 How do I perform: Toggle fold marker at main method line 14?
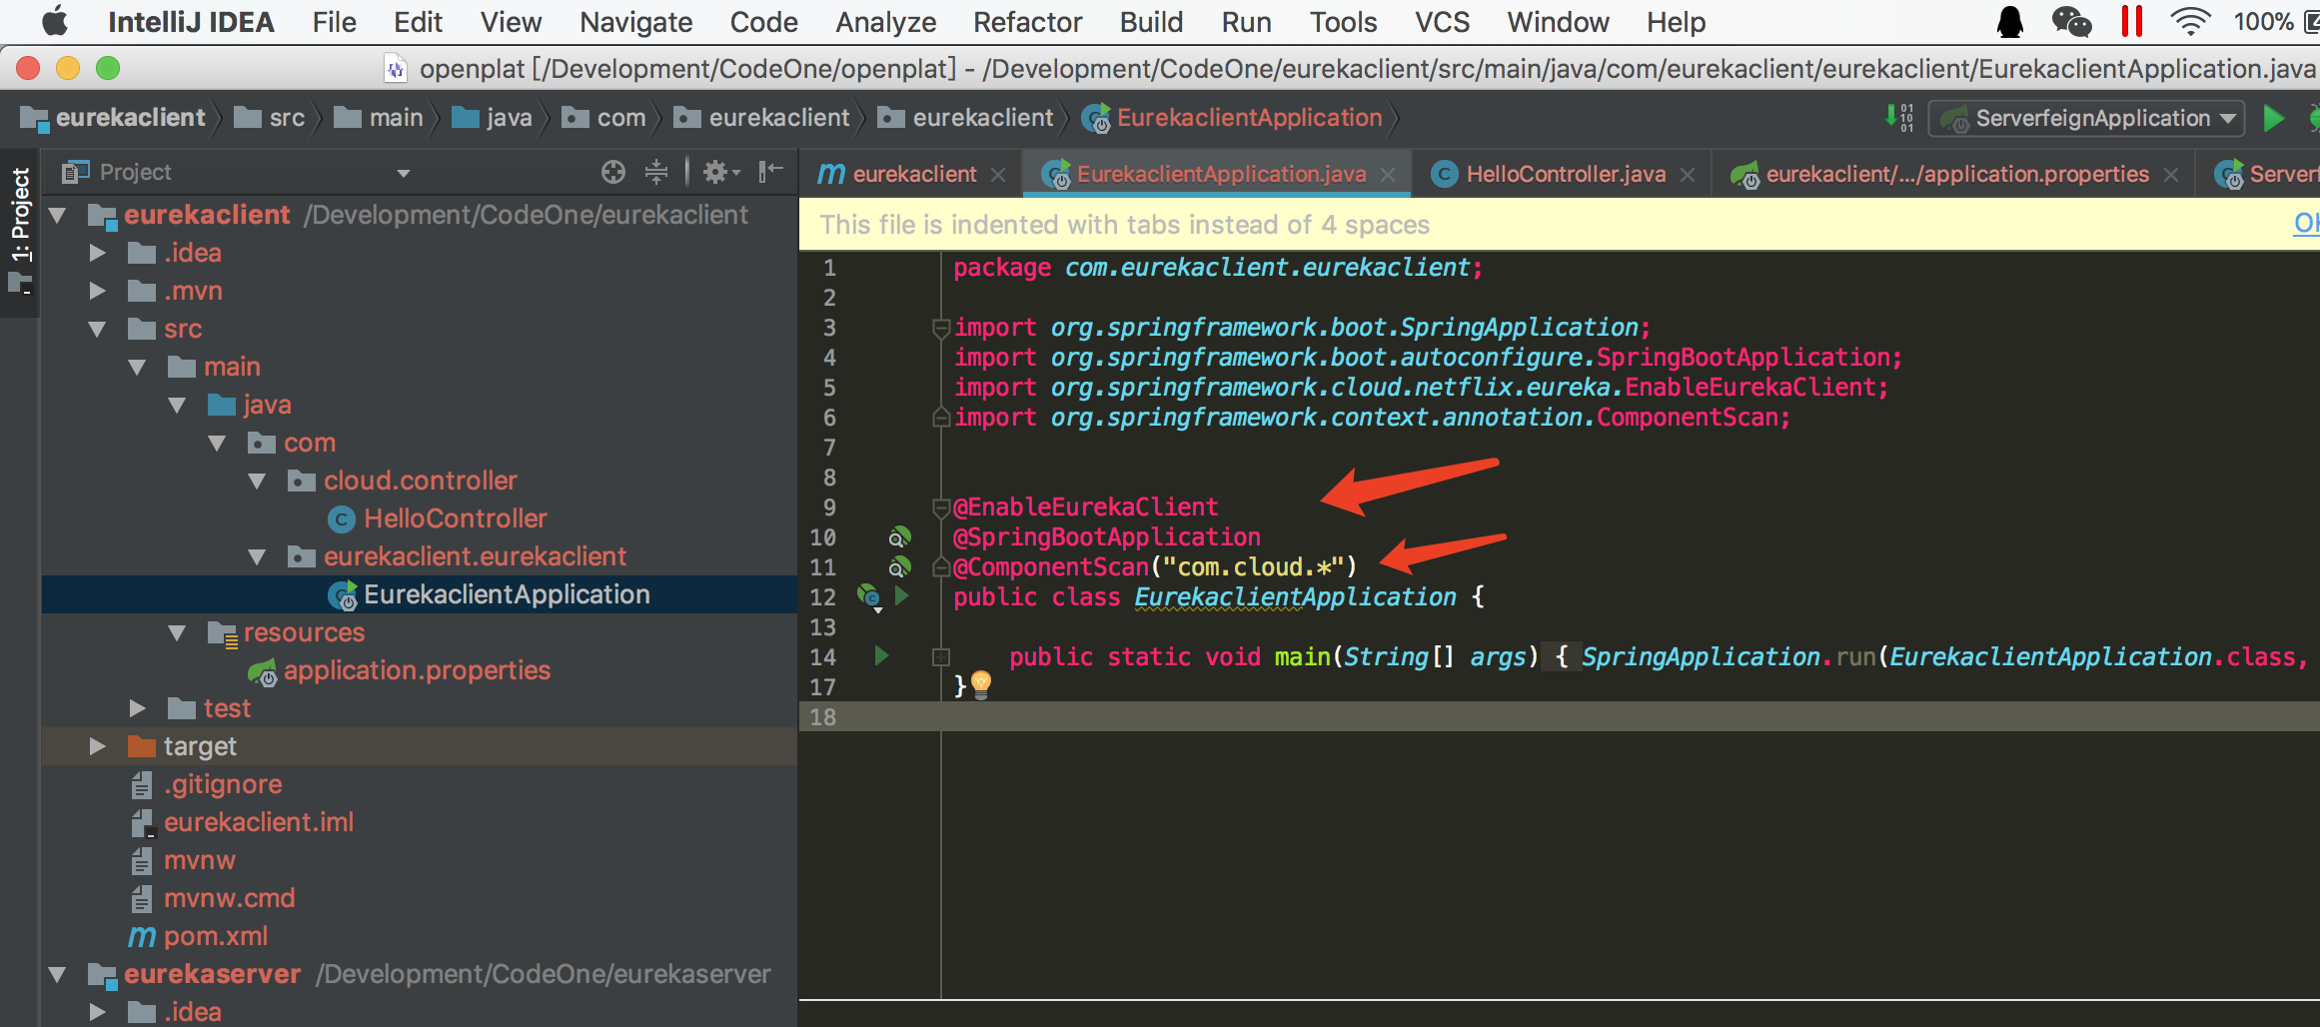tap(940, 656)
